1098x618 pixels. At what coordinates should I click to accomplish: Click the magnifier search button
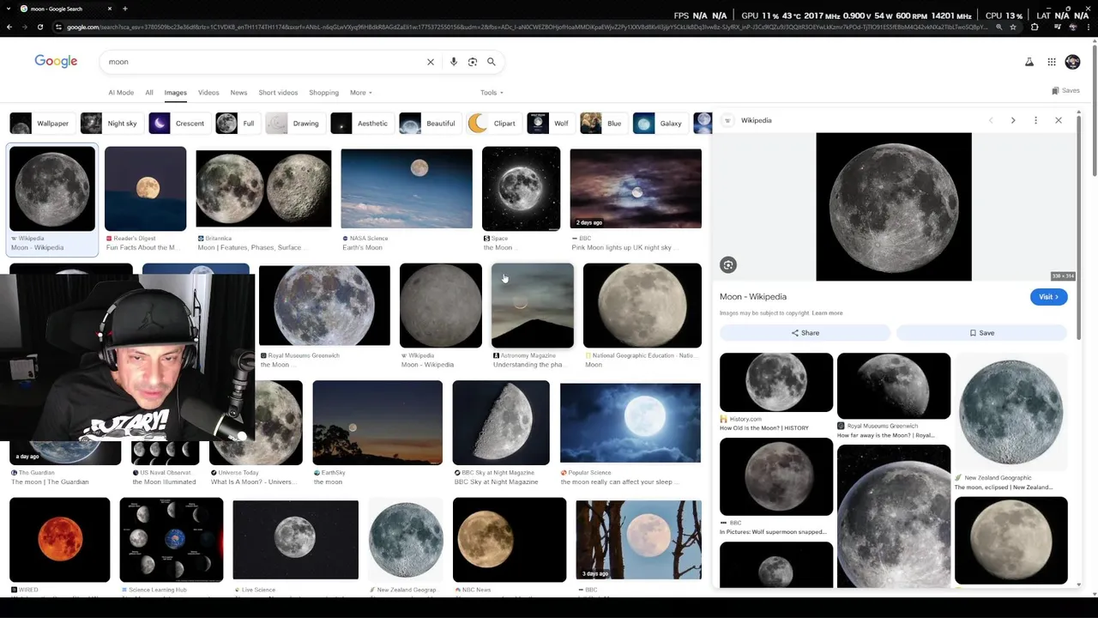492,62
